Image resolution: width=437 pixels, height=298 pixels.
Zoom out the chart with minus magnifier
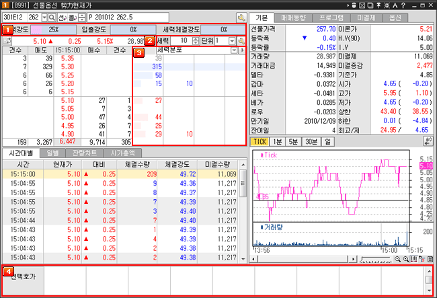point(397,259)
